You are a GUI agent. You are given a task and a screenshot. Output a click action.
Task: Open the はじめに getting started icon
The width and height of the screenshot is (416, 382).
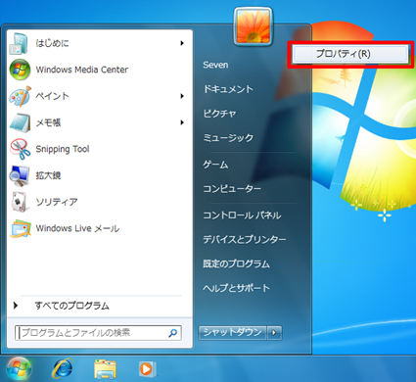click(19, 43)
